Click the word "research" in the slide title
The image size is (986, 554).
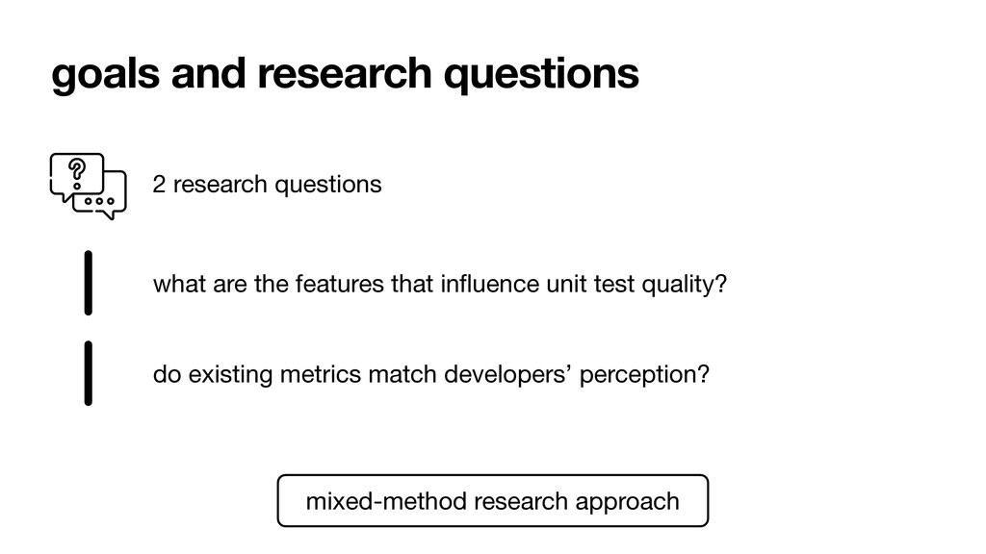[x=345, y=73]
